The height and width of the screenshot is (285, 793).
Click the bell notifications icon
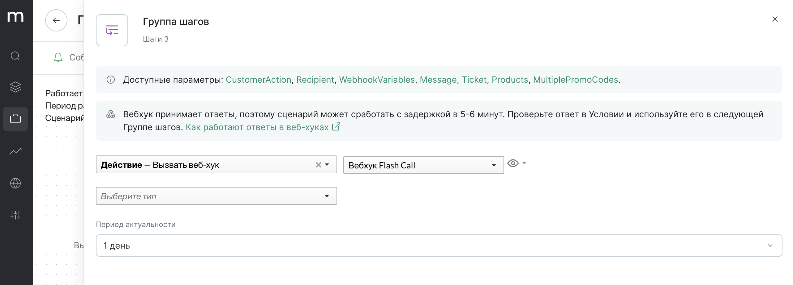click(58, 57)
